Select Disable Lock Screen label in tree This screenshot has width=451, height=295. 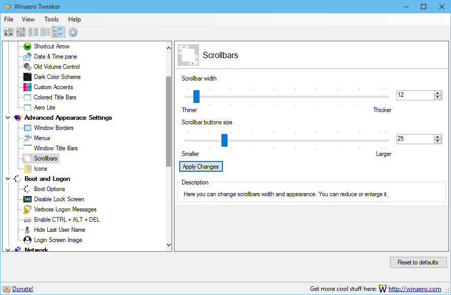[59, 199]
